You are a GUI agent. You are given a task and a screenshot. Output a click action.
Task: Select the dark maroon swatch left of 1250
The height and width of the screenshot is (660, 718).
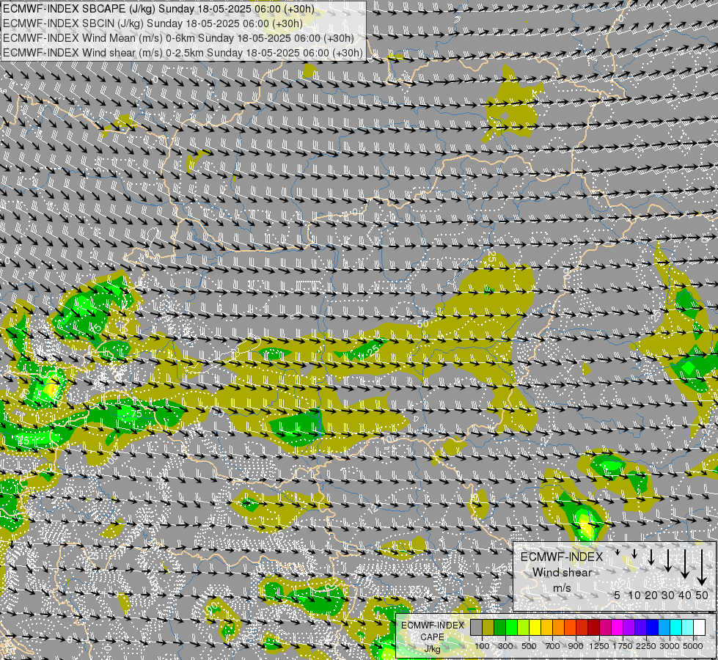(x=593, y=628)
